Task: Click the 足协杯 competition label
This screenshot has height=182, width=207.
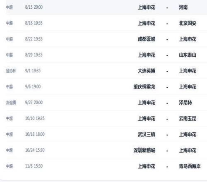Action: (x=11, y=71)
